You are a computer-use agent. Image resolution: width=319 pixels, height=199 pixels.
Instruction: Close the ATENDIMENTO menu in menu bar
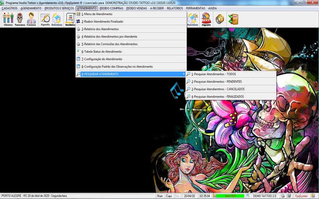click(87, 8)
